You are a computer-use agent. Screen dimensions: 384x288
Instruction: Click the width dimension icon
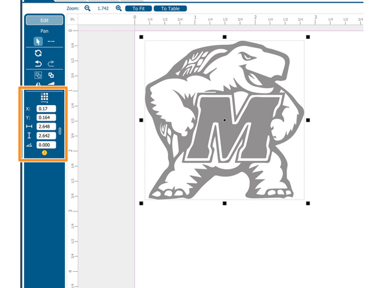point(29,126)
